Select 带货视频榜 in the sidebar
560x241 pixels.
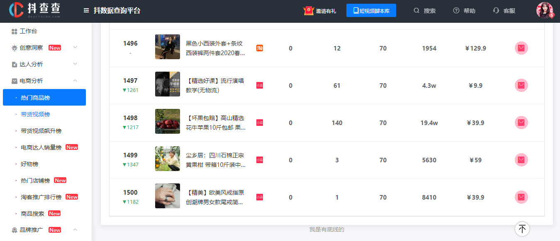[35, 114]
